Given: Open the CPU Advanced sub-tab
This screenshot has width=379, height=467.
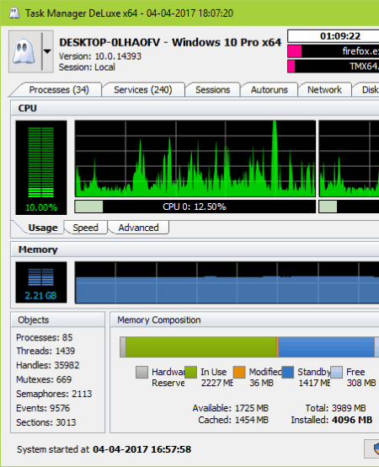Looking at the screenshot, I should (138, 228).
